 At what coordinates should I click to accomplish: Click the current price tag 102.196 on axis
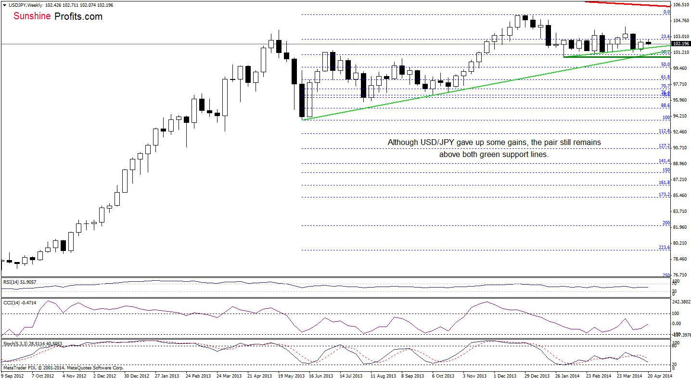coord(681,44)
